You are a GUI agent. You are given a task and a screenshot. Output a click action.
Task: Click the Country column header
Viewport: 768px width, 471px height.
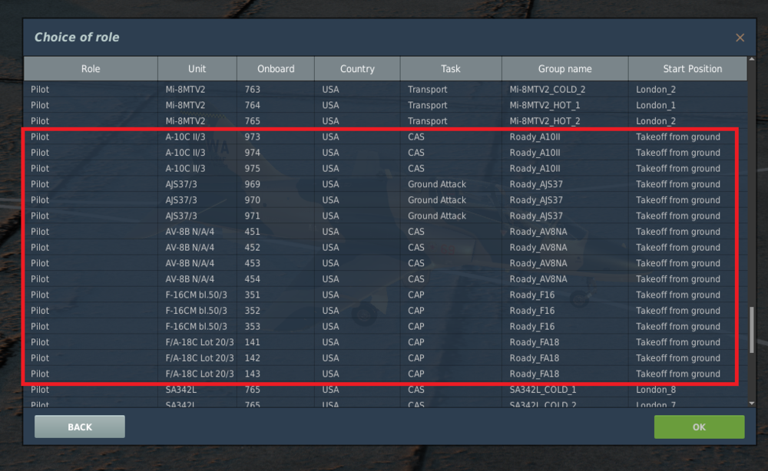point(357,69)
